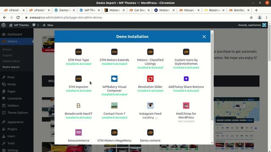271x152 pixels.
Task: Click the dialog scrollbar down arrow
Action: [212, 143]
